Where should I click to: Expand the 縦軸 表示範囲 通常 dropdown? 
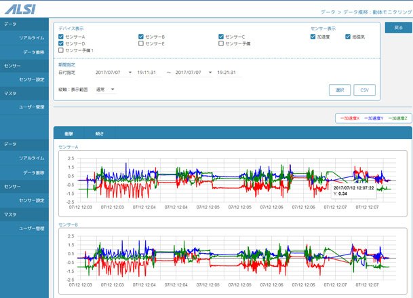[105, 90]
